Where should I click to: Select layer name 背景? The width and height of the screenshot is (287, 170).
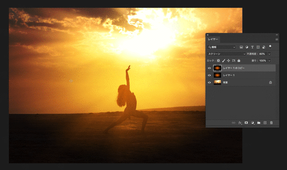pos(225,82)
